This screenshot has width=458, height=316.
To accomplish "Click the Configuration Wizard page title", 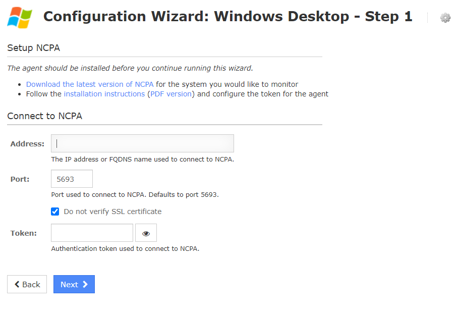I will [227, 17].
